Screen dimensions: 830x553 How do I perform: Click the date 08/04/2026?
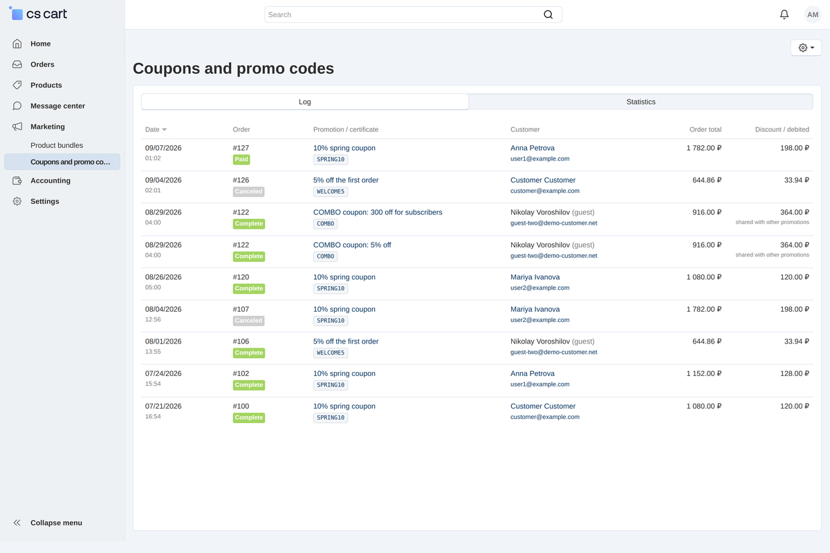pos(163,309)
